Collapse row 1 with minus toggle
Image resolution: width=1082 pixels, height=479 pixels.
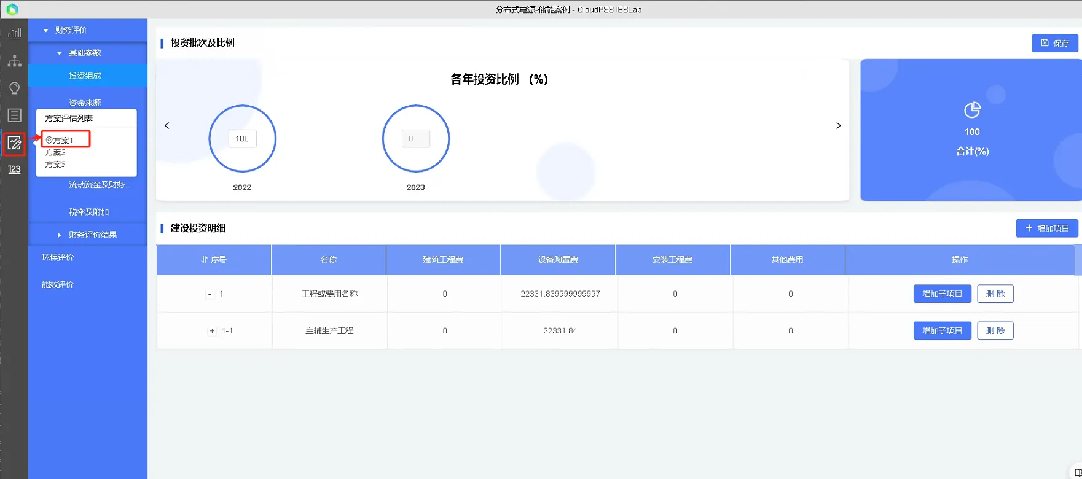click(x=210, y=294)
